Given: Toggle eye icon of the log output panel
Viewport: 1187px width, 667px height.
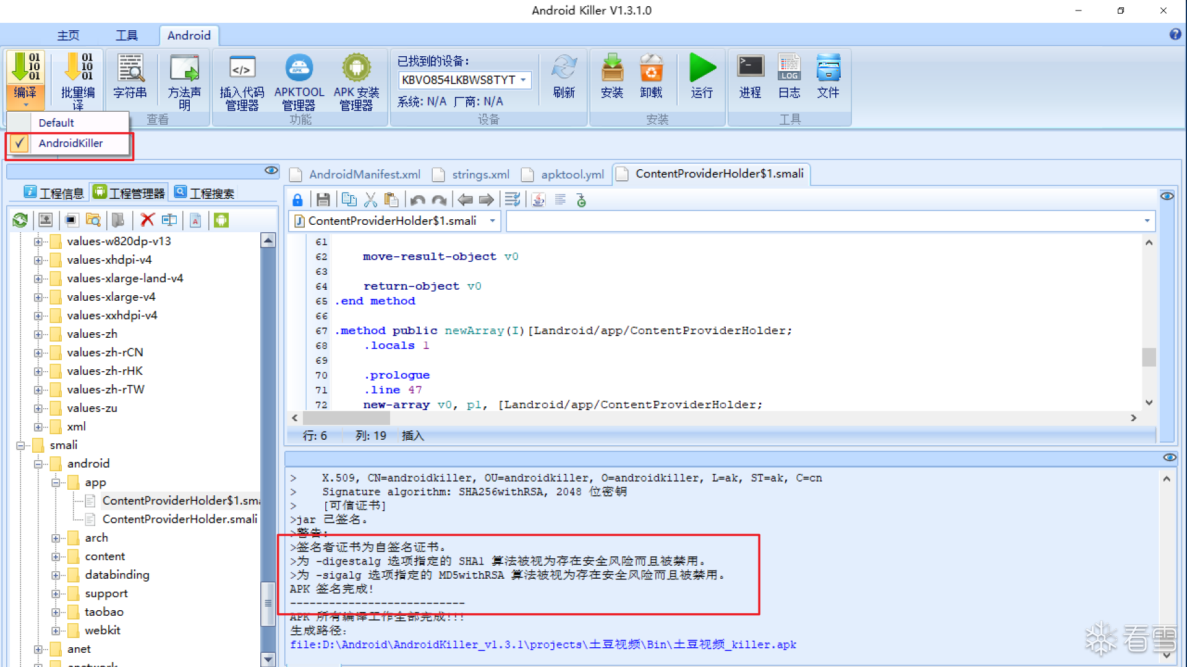Looking at the screenshot, I should point(1169,458).
